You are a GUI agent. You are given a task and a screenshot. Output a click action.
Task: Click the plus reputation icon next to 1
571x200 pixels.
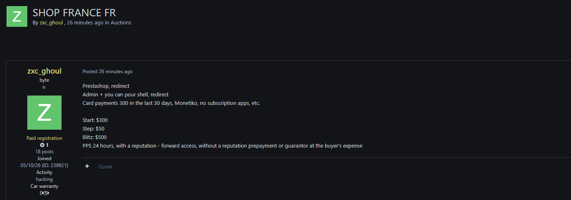pos(42,145)
